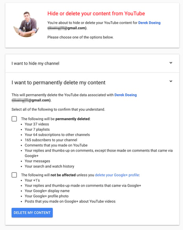Click 'The following will be permanently deleted' label
The height and width of the screenshot is (230, 183).
[56, 119]
